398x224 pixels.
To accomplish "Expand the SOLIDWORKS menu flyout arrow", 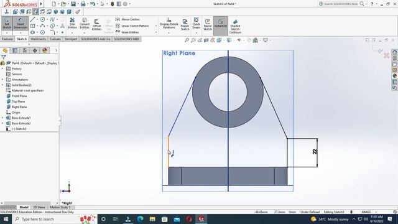I will click(41, 4).
